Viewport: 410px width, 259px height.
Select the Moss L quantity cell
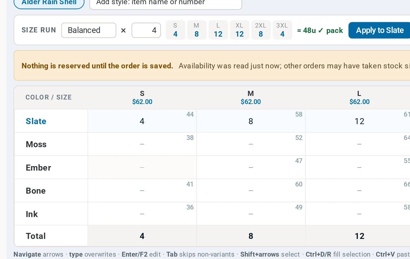point(358,144)
